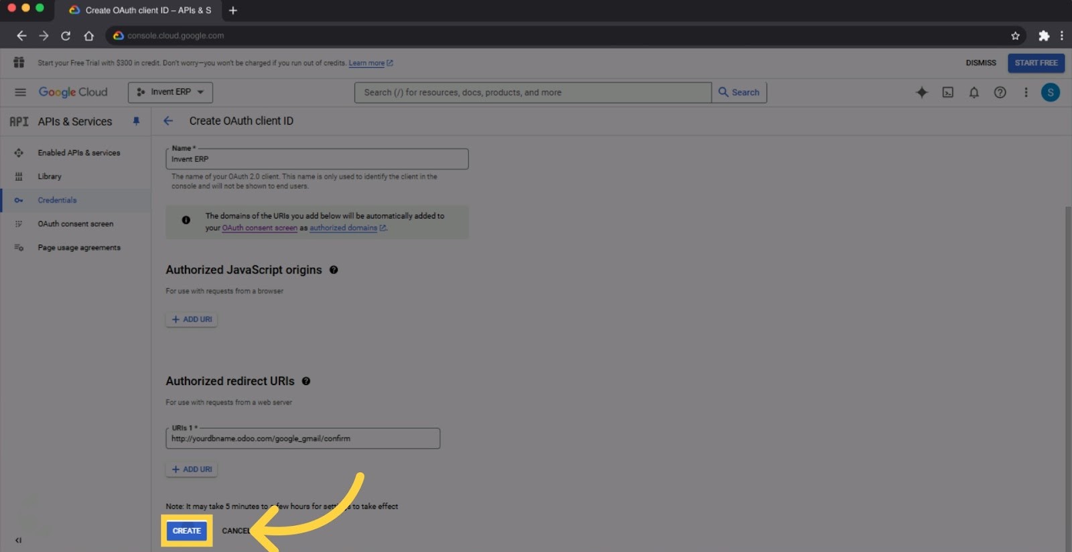Open OAuth consent screen link in info box

coord(259,228)
